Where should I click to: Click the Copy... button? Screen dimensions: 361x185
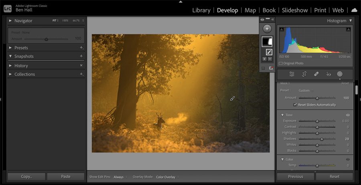click(x=26, y=177)
